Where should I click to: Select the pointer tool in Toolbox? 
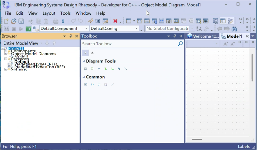click(85, 53)
